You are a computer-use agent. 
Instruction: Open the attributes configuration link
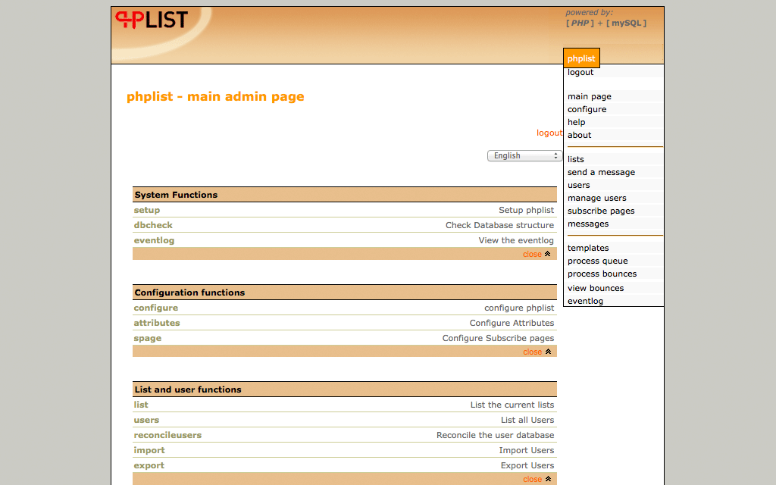[157, 323]
